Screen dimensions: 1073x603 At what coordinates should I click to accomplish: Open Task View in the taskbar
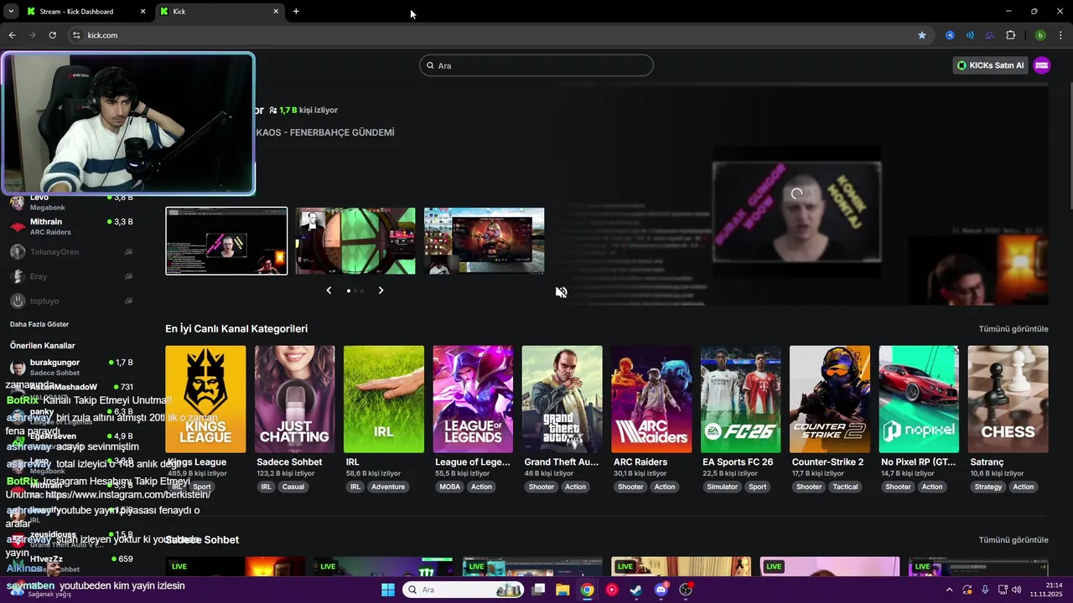pyautogui.click(x=538, y=590)
